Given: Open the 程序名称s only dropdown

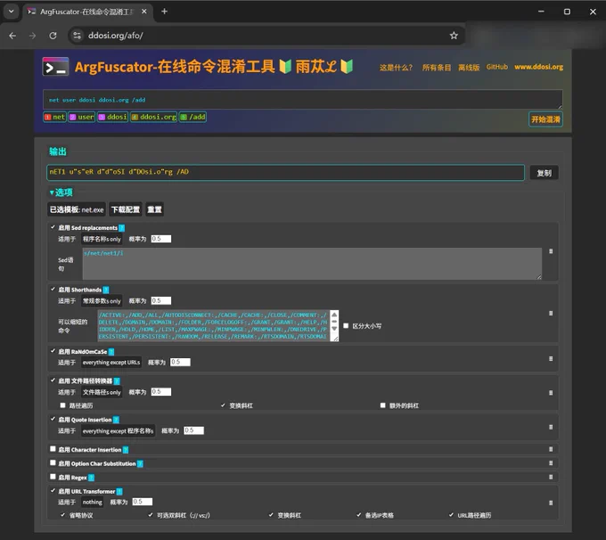Looking at the screenshot, I should (102, 240).
